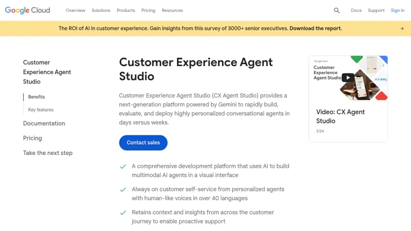Open the Resources menu
The width and height of the screenshot is (411, 231).
[x=172, y=11]
